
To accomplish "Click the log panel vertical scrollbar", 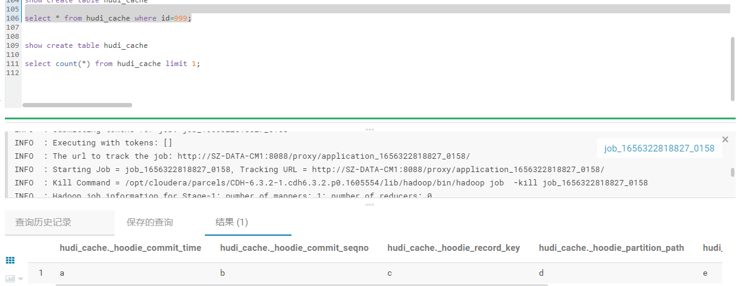I will point(733,171).
